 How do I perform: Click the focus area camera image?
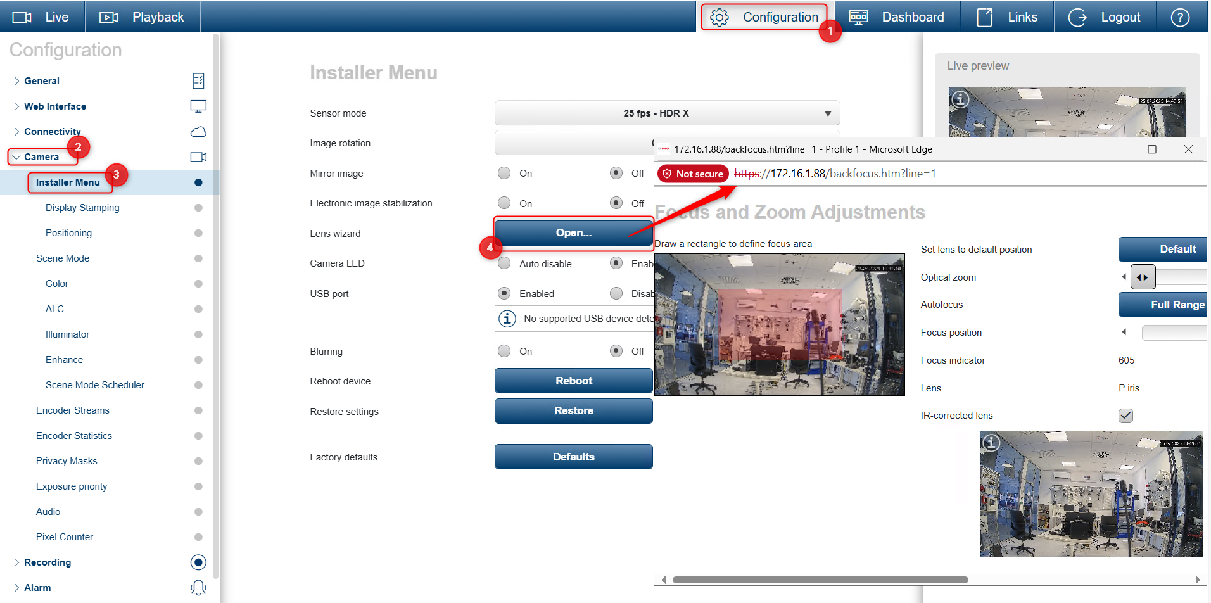click(x=779, y=324)
